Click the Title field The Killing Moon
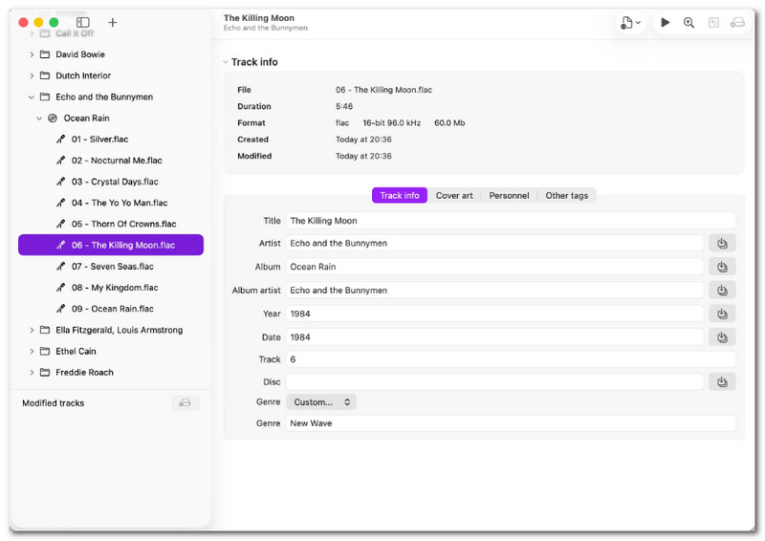 click(x=511, y=221)
